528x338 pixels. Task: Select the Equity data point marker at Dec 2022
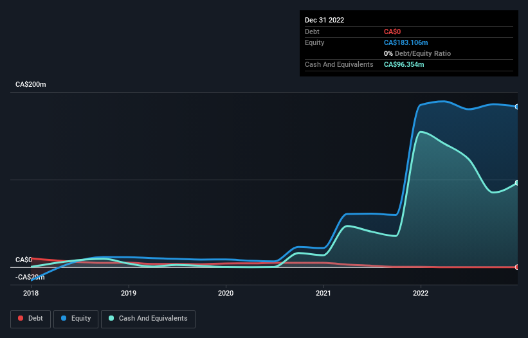[517, 107]
